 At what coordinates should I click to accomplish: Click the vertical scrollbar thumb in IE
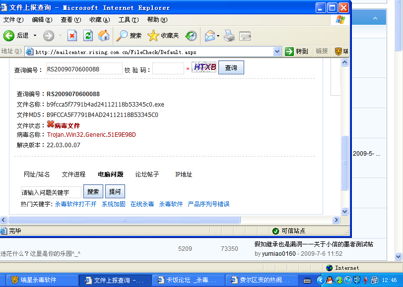[x=344, y=163]
